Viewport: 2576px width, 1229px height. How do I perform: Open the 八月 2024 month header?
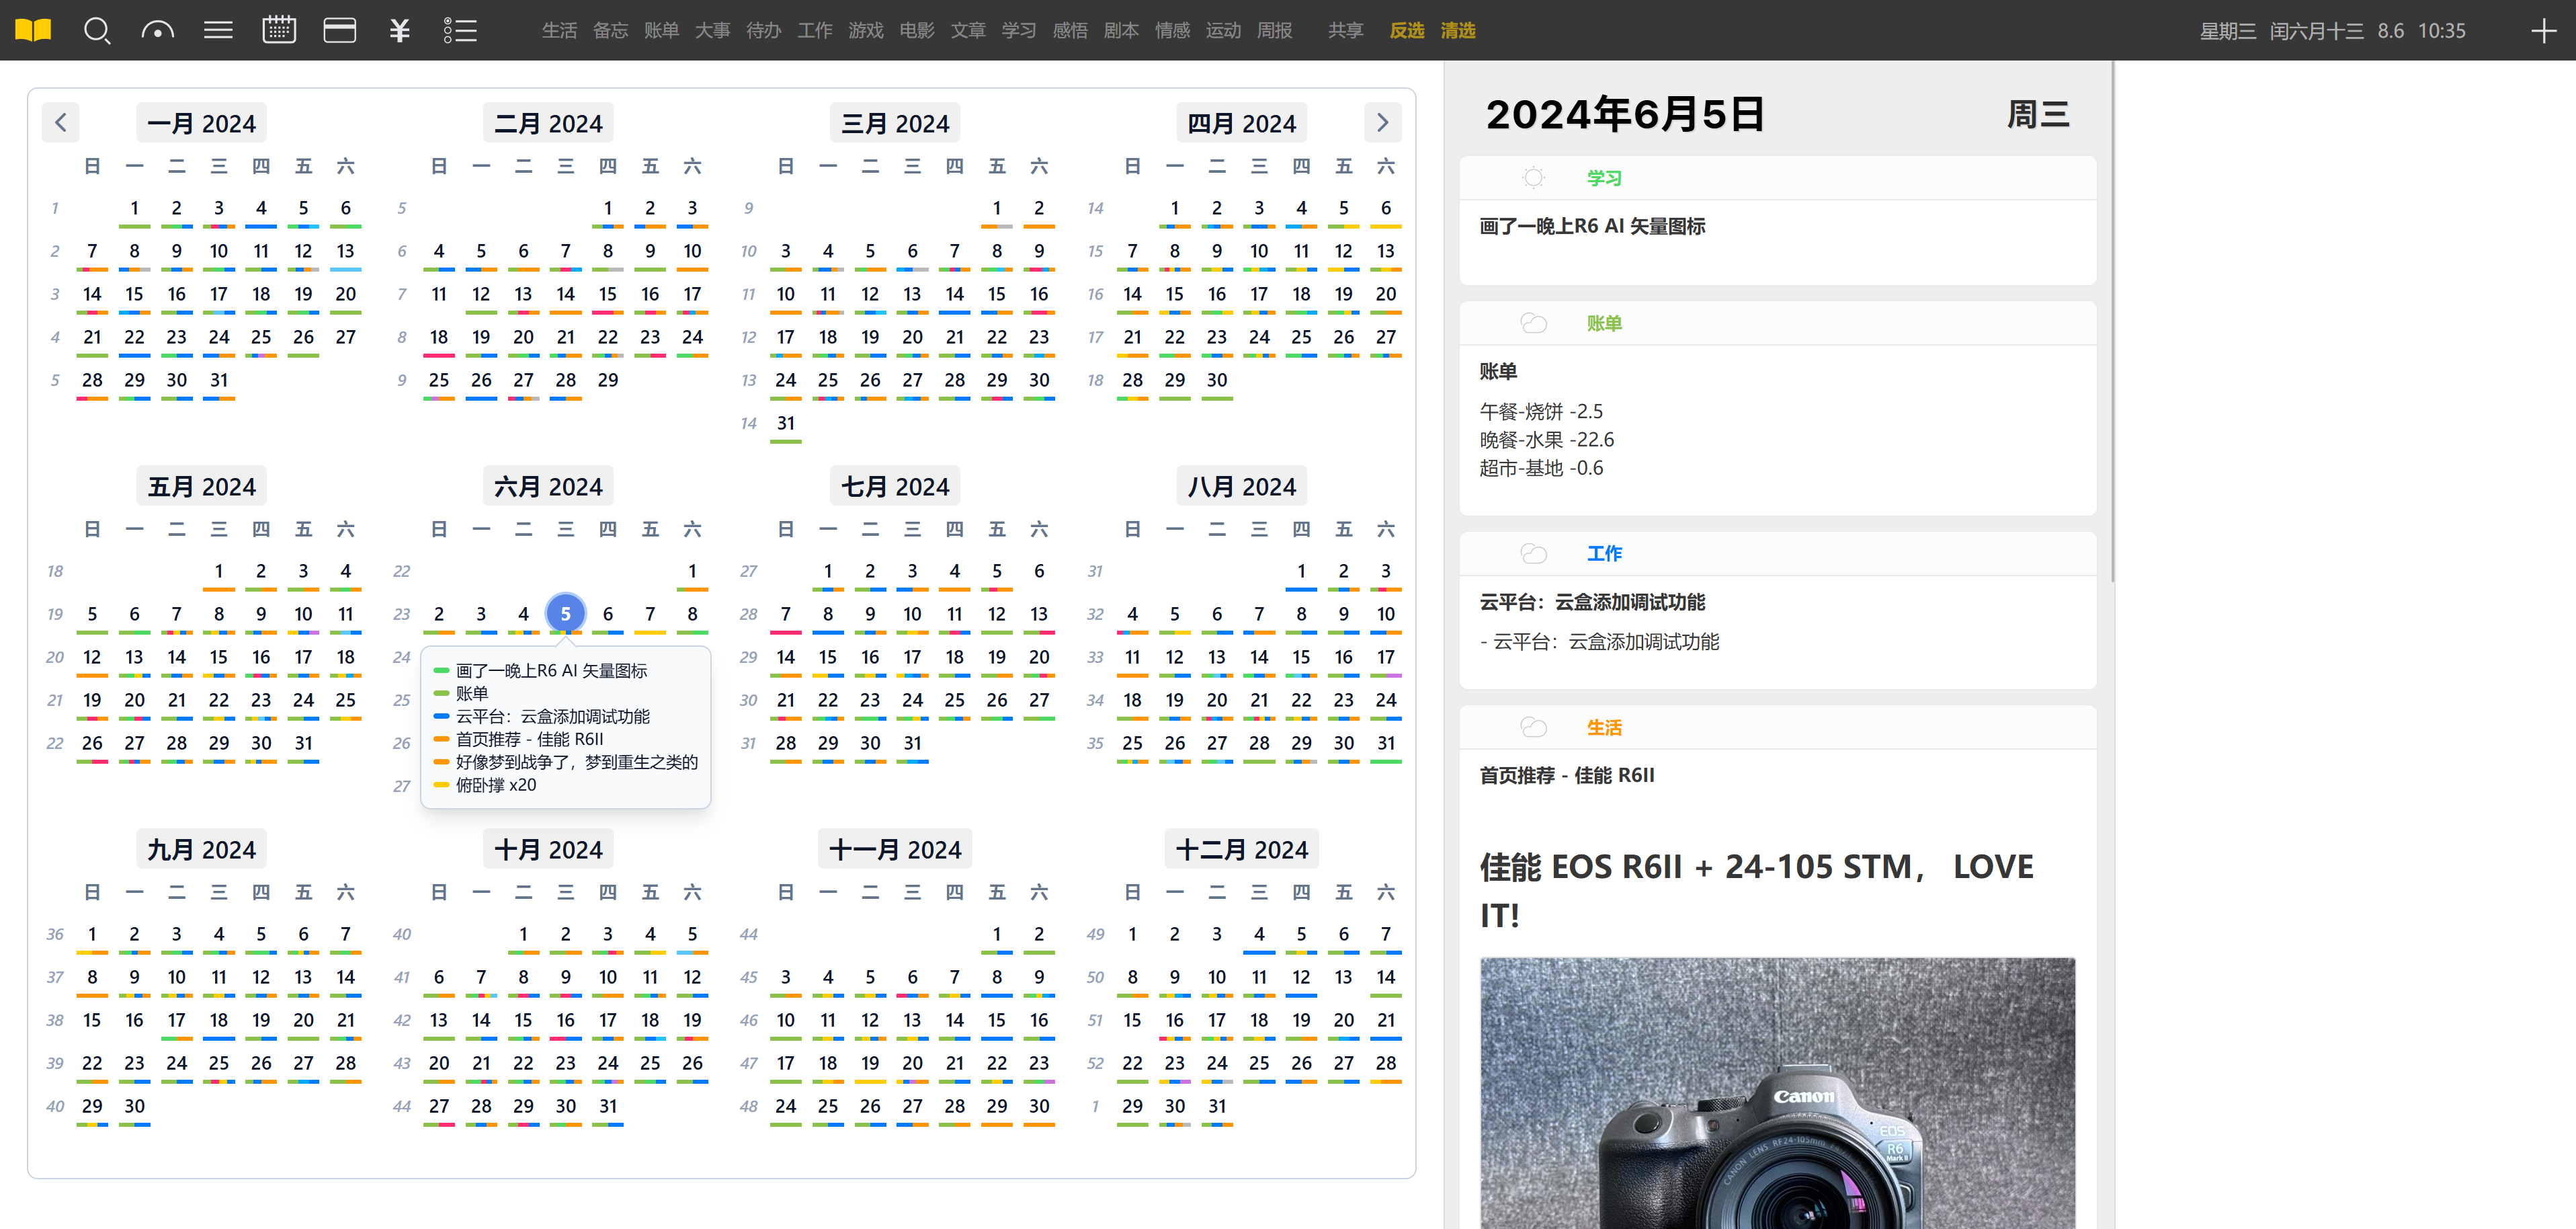(x=1241, y=486)
